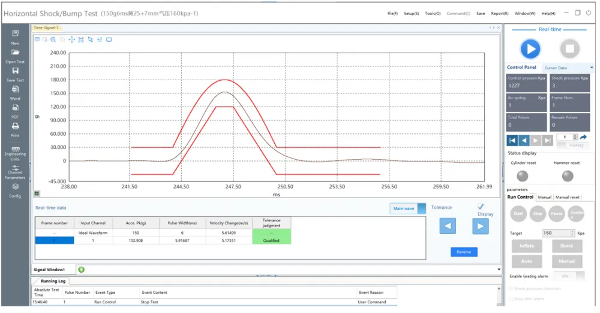Switch to the Manual reset tab
Image resolution: width=600 pixels, height=313 pixels.
tap(567, 197)
